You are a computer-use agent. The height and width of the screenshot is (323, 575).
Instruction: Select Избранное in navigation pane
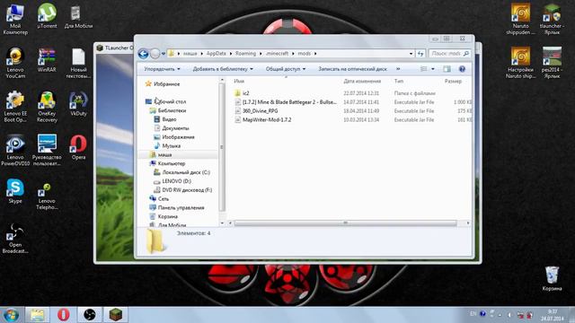[163, 83]
